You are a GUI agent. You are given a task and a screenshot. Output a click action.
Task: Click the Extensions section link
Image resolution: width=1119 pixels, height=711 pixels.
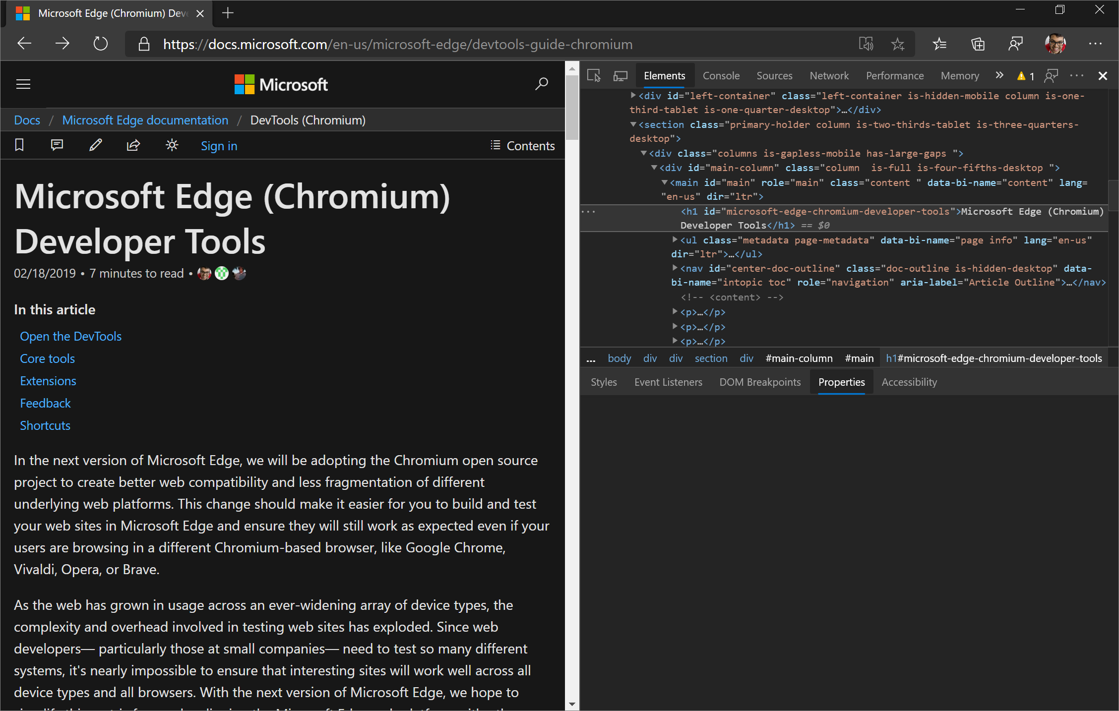click(49, 380)
